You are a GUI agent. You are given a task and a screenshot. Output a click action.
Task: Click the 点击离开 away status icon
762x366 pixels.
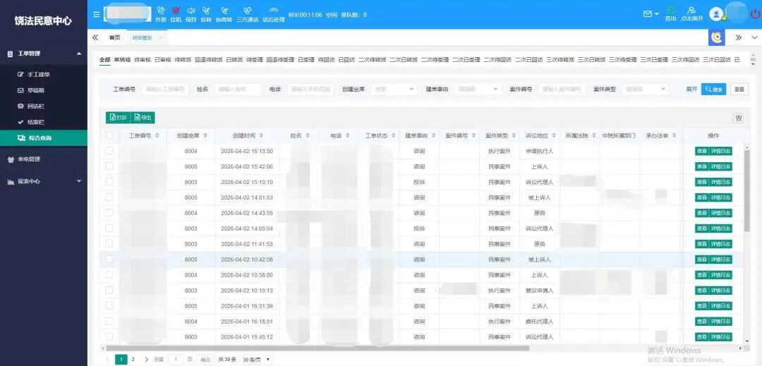coord(691,10)
